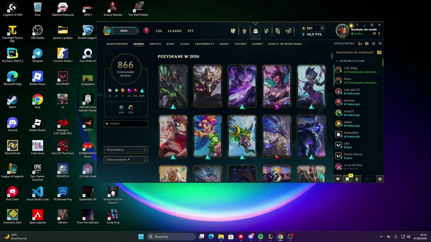Open the LOL section link
Image resolution: width=431 pixels, height=242 pixels.
pyautogui.click(x=159, y=31)
